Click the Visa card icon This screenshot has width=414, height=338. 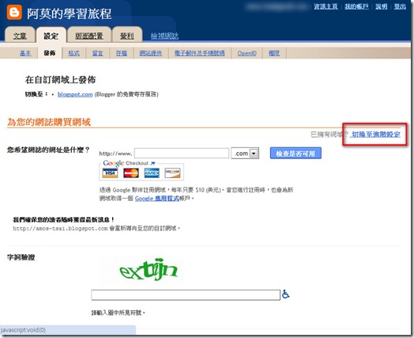pyautogui.click(x=110, y=173)
